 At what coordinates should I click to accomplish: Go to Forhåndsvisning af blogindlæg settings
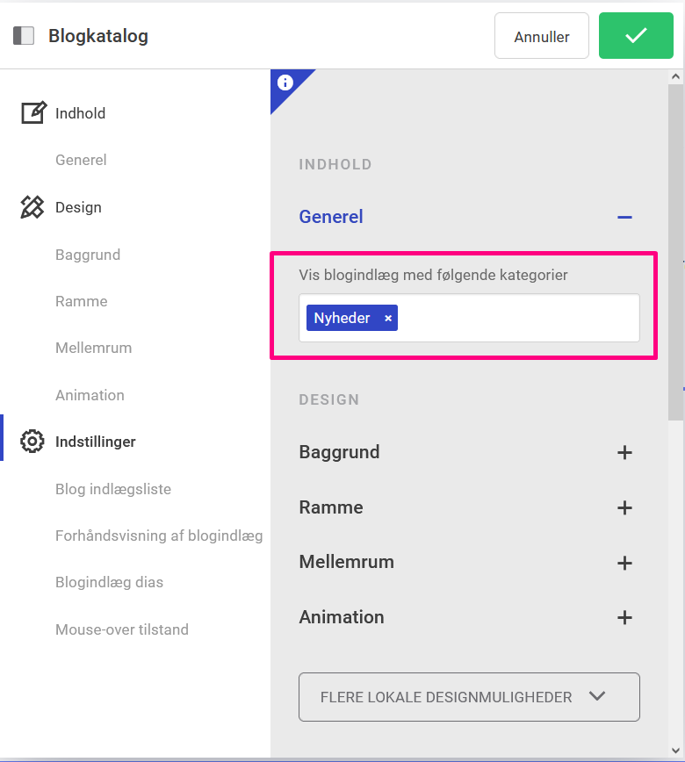[158, 536]
